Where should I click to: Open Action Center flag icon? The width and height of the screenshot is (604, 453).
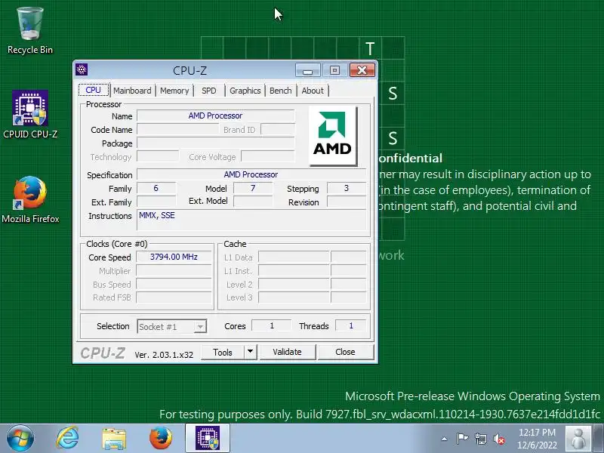(x=462, y=439)
